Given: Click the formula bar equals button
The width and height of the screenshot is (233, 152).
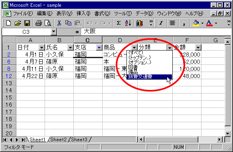Looking at the screenshot, I should click(x=77, y=32).
